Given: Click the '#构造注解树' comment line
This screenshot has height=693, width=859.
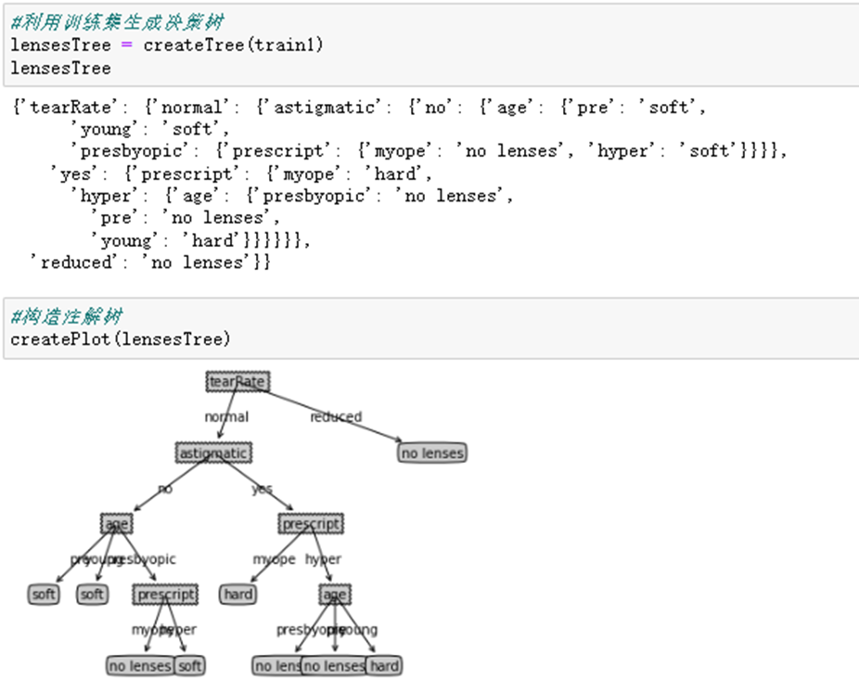Looking at the screenshot, I should click(x=66, y=316).
